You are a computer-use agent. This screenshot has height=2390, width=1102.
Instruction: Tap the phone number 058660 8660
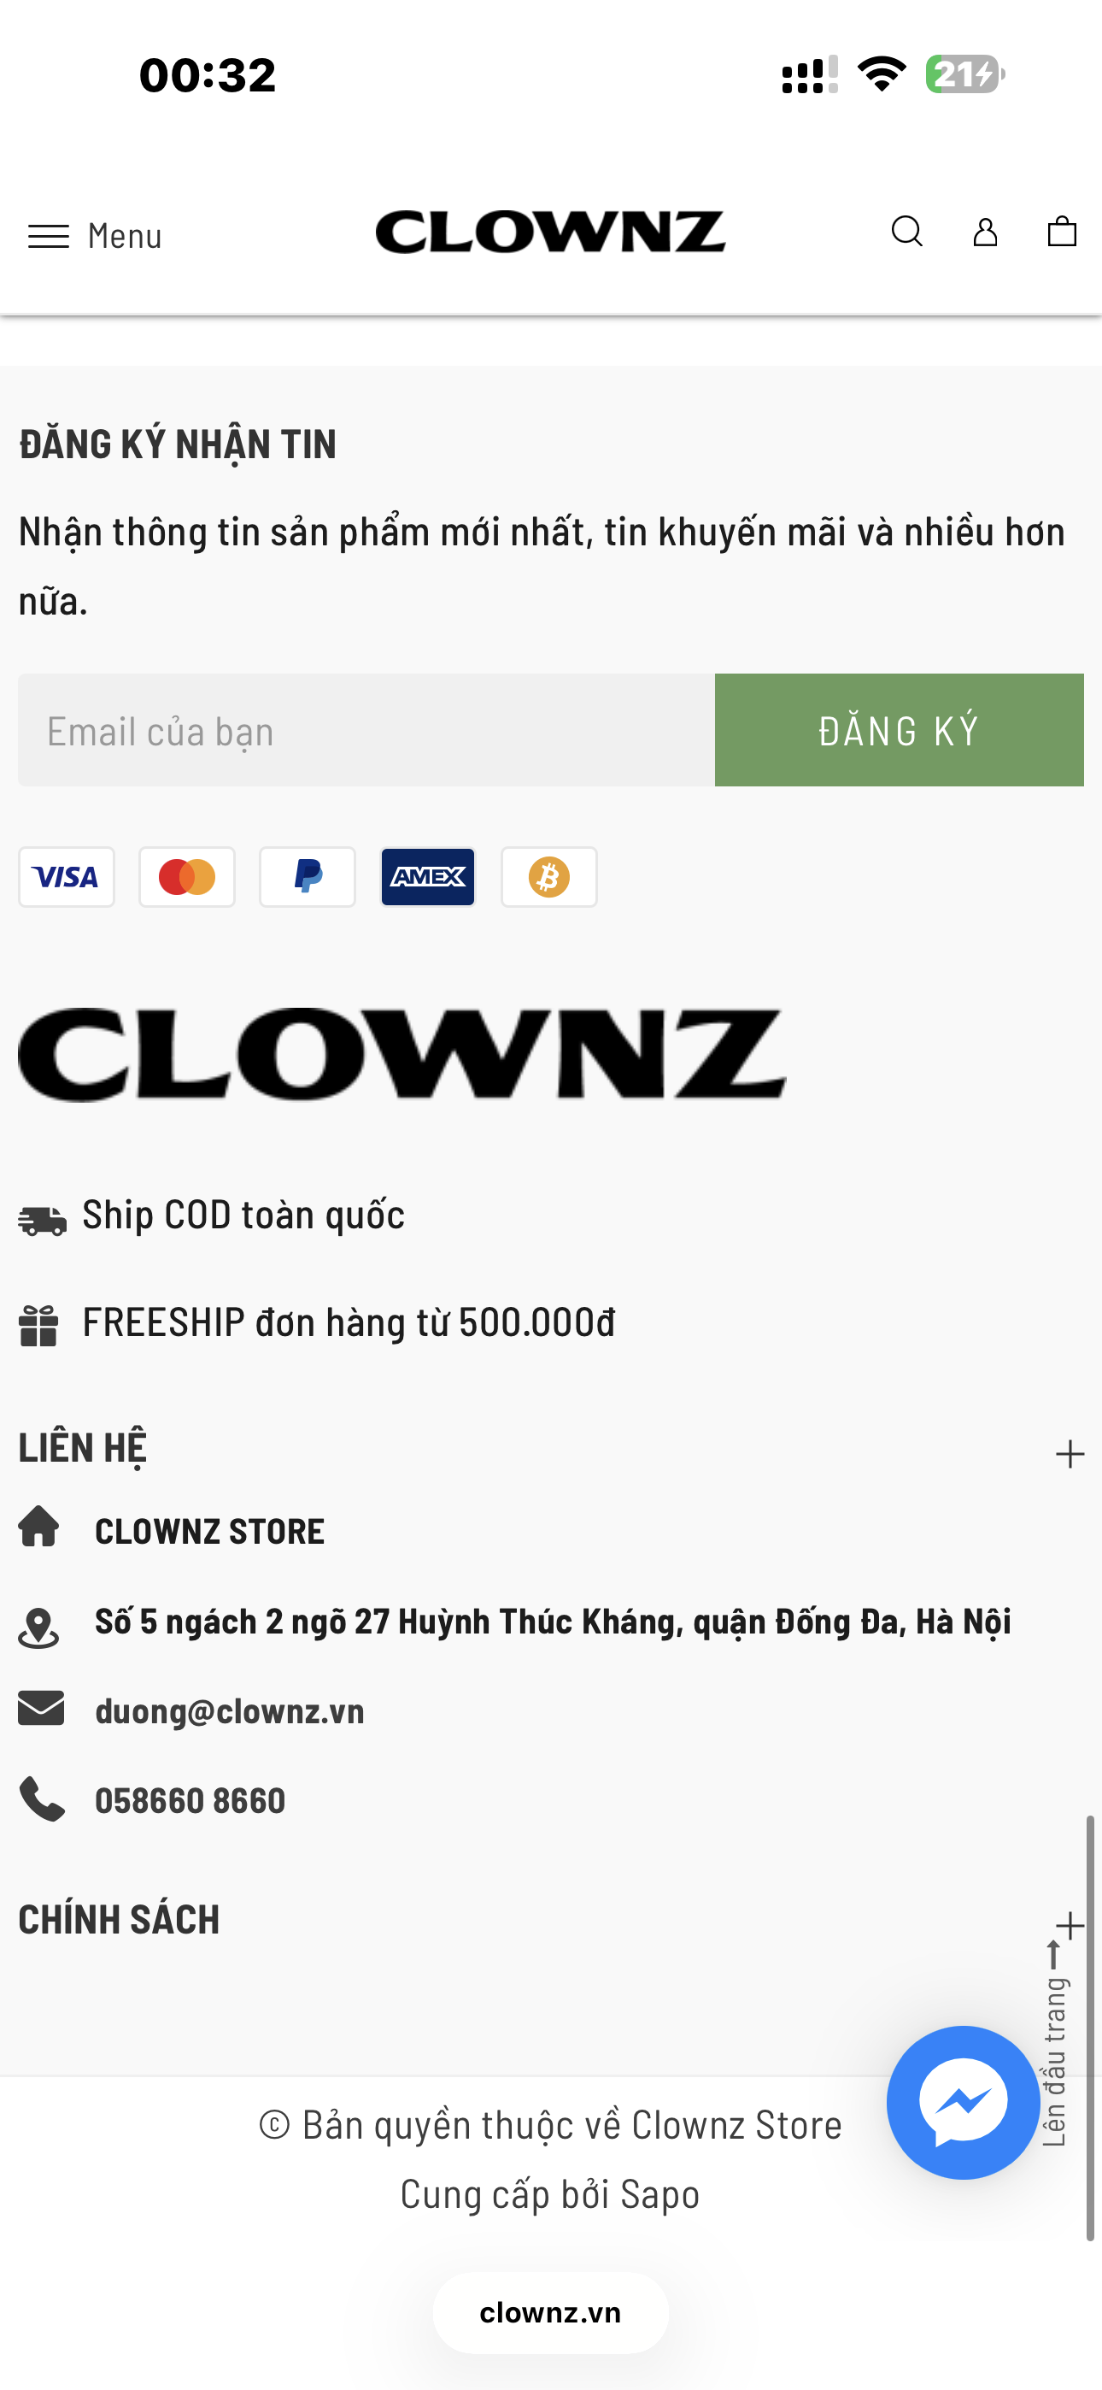tap(191, 1800)
